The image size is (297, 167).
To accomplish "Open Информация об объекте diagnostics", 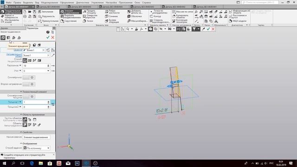I will pyautogui.click(x=239, y=12).
